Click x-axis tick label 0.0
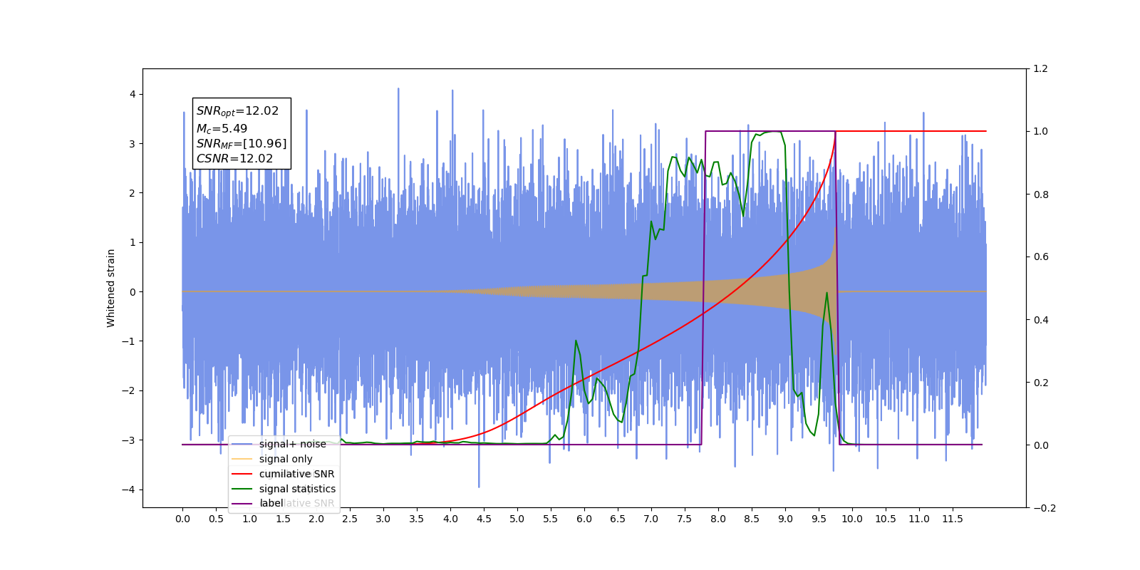Screen dimensions: 1140x570 coord(182,519)
